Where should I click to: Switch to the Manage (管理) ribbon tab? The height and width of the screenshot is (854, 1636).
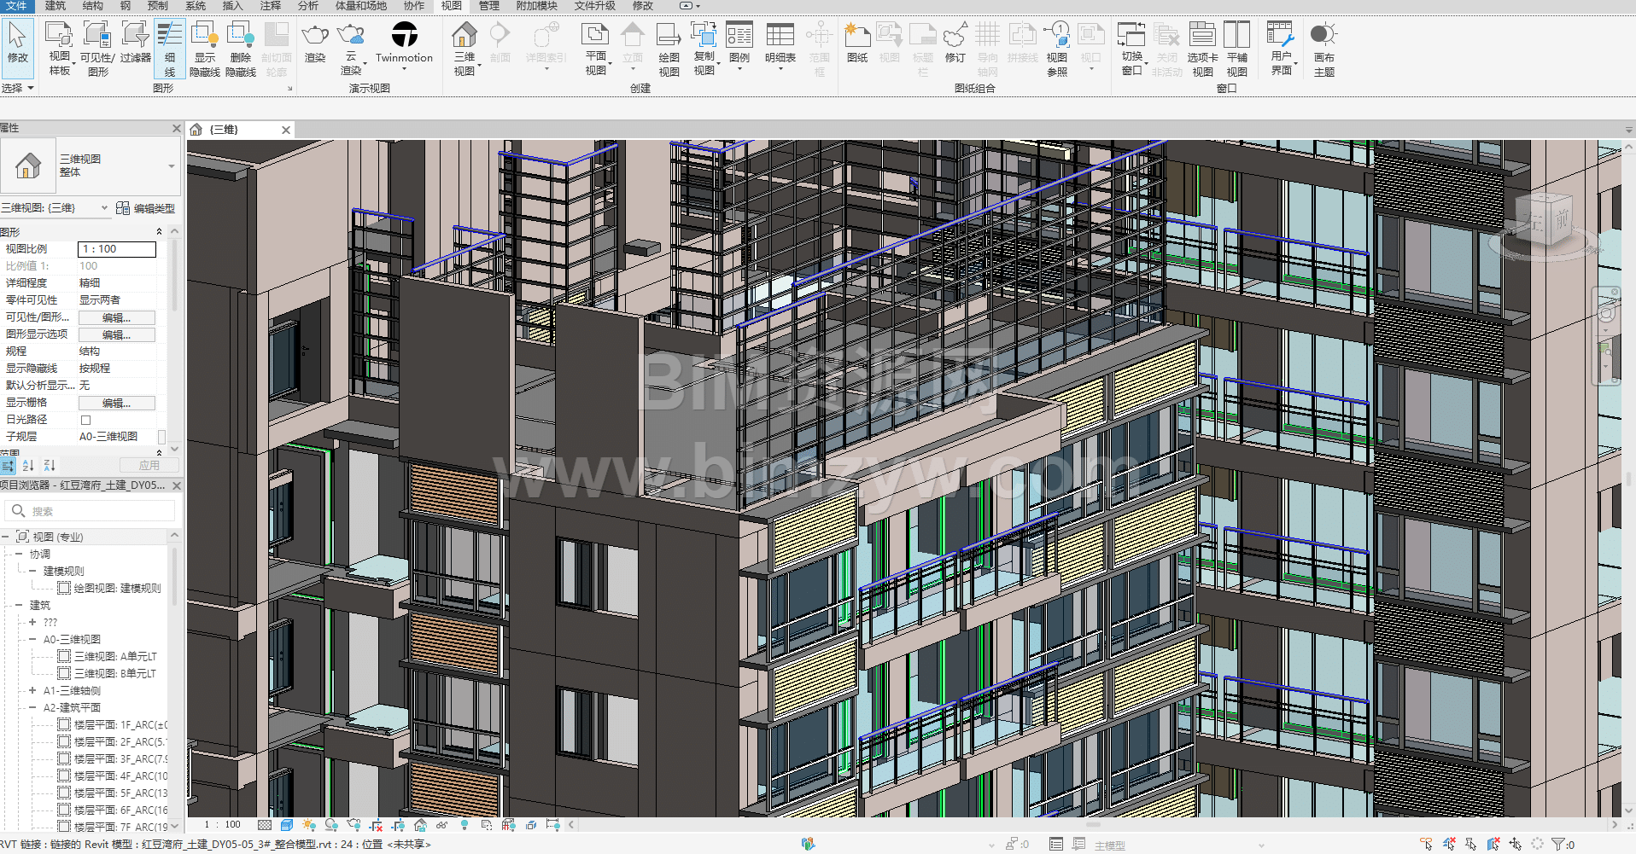coord(488,6)
